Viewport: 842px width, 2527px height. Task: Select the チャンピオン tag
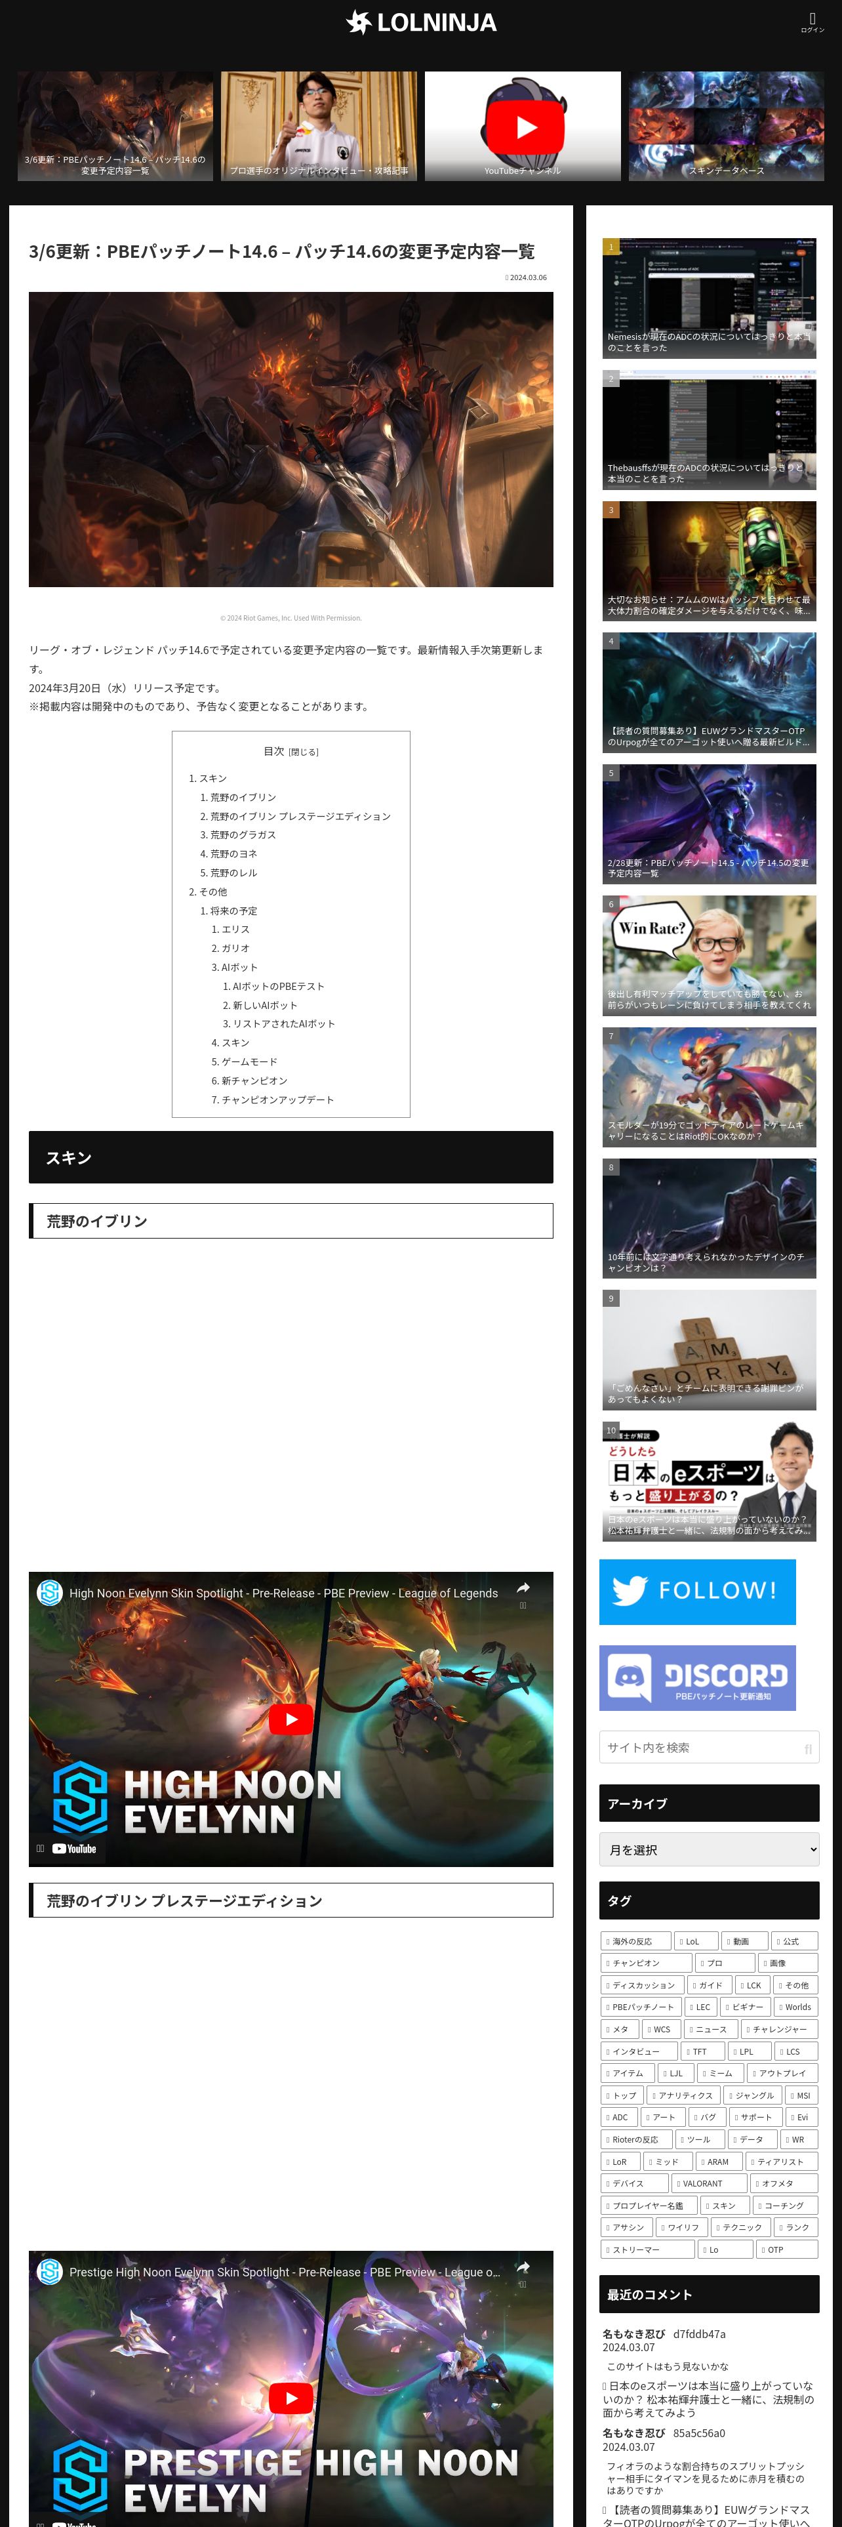[x=646, y=1963]
